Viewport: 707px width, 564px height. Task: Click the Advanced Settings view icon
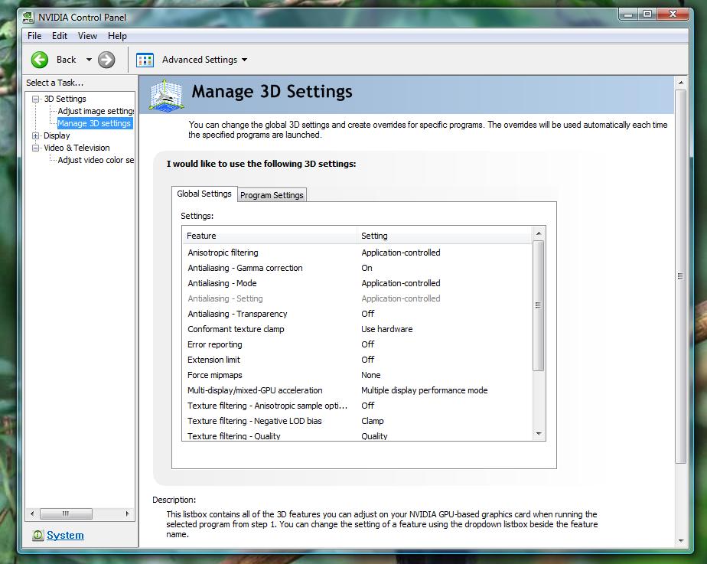coord(145,60)
